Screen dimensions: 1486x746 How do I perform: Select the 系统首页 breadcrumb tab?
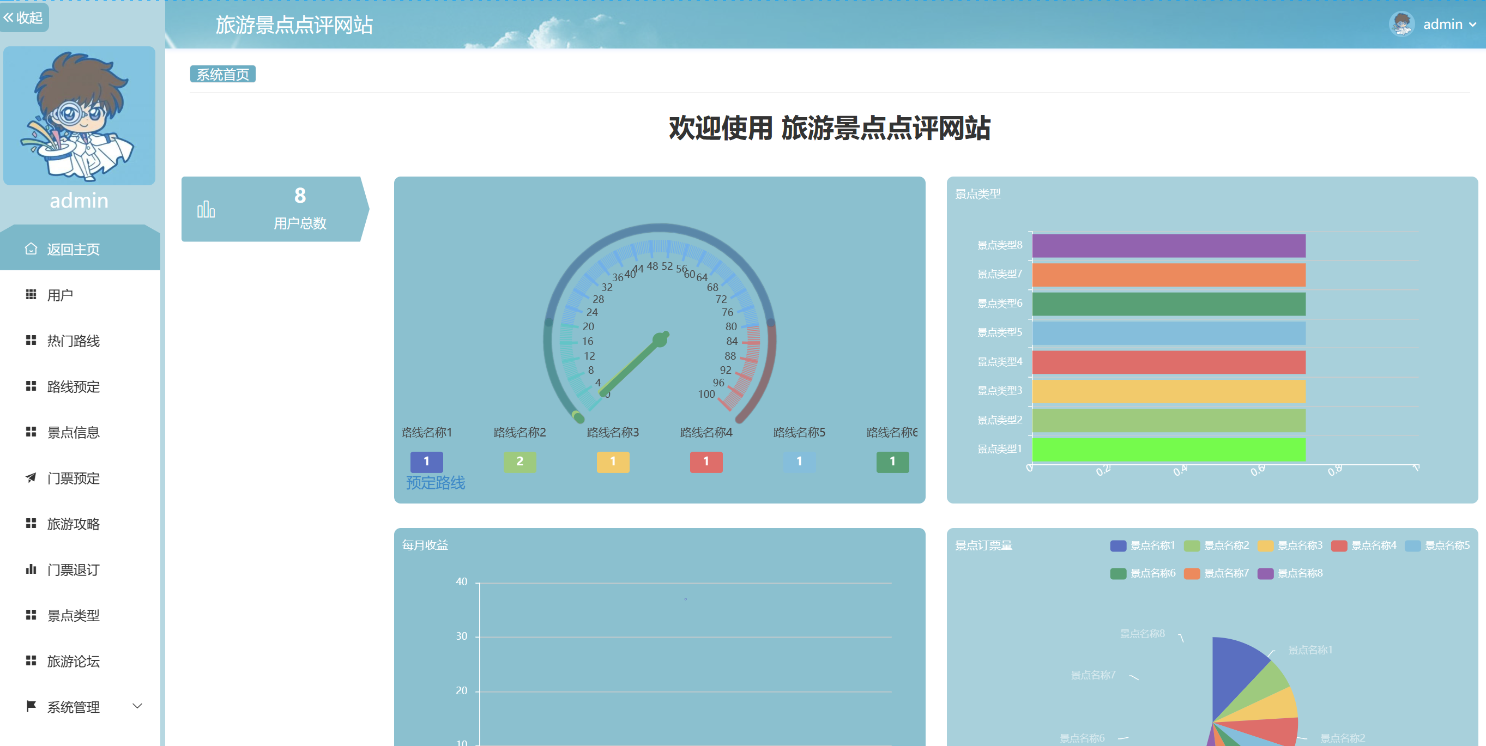[222, 74]
